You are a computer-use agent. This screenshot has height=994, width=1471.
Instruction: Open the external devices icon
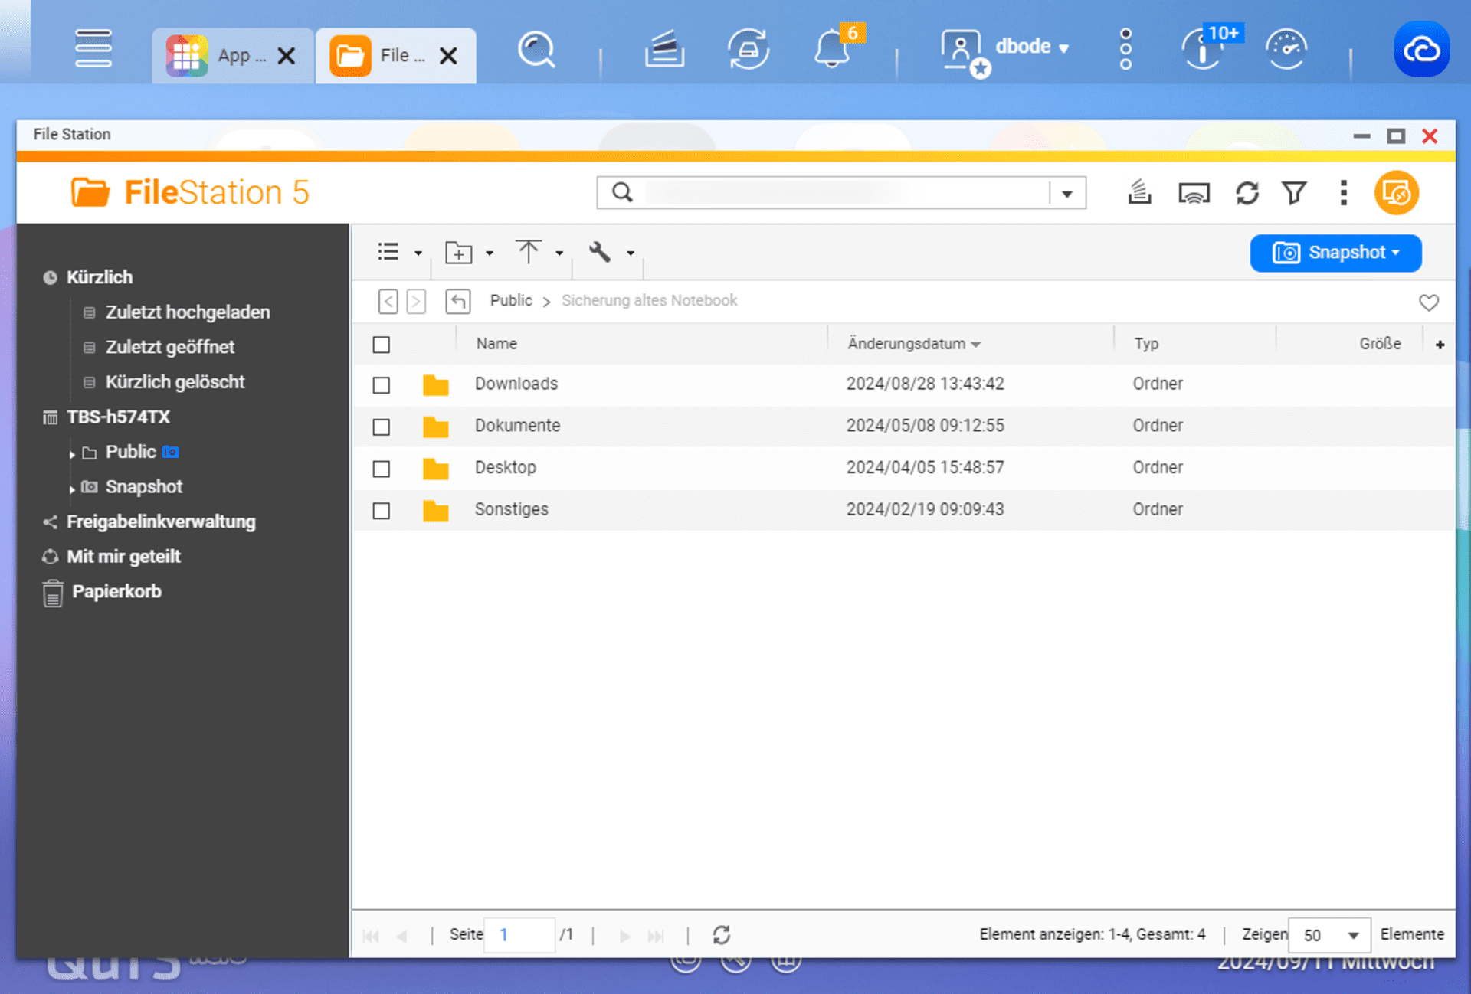pos(749,50)
